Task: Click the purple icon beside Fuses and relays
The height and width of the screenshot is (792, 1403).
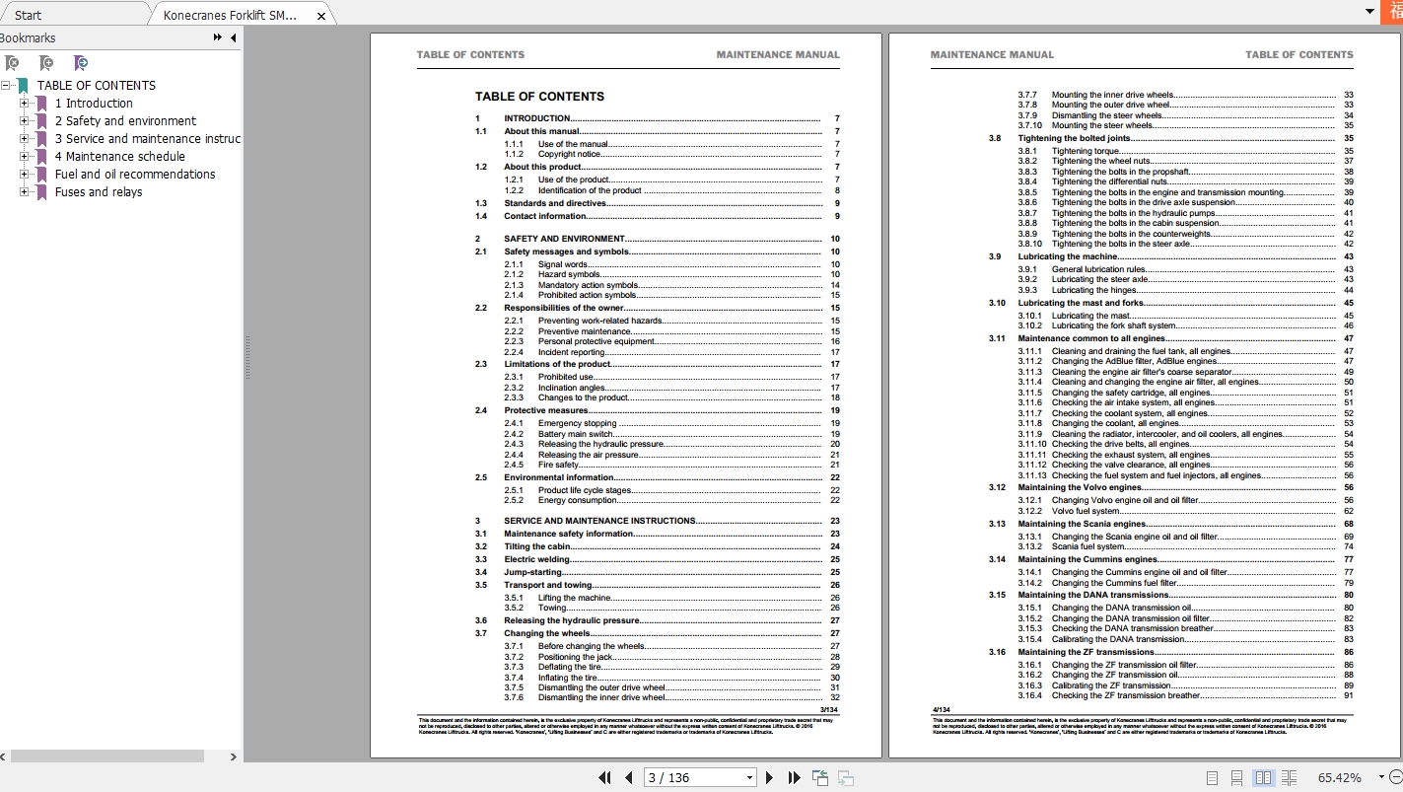Action: point(41,192)
